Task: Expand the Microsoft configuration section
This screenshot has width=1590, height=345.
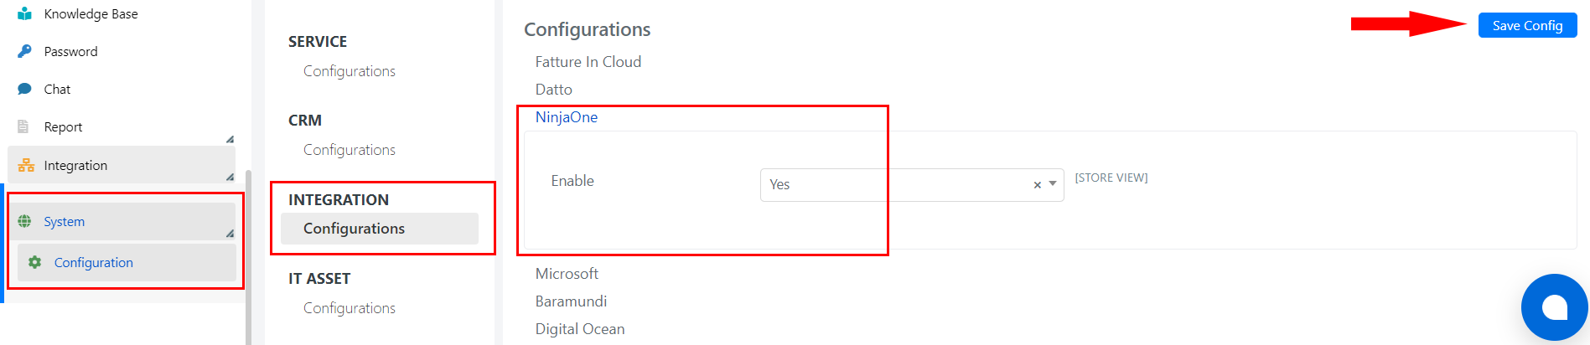Action: point(567,274)
